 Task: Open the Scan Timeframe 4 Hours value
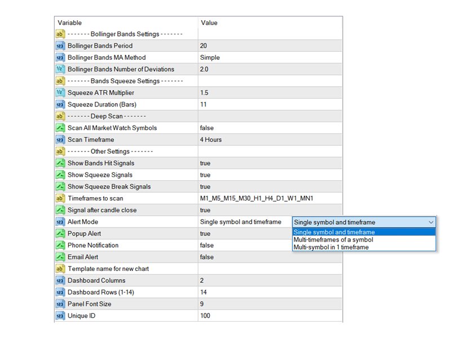pos(211,140)
